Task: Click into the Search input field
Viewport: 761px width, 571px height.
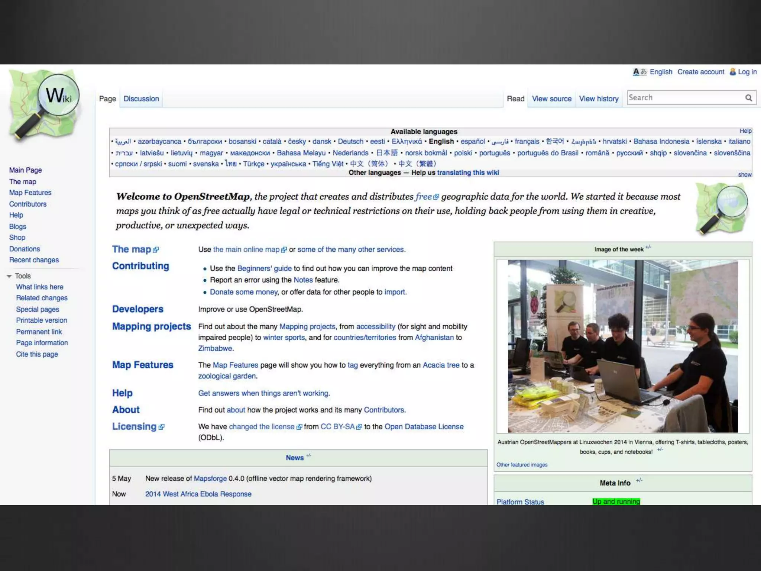Action: click(x=684, y=98)
